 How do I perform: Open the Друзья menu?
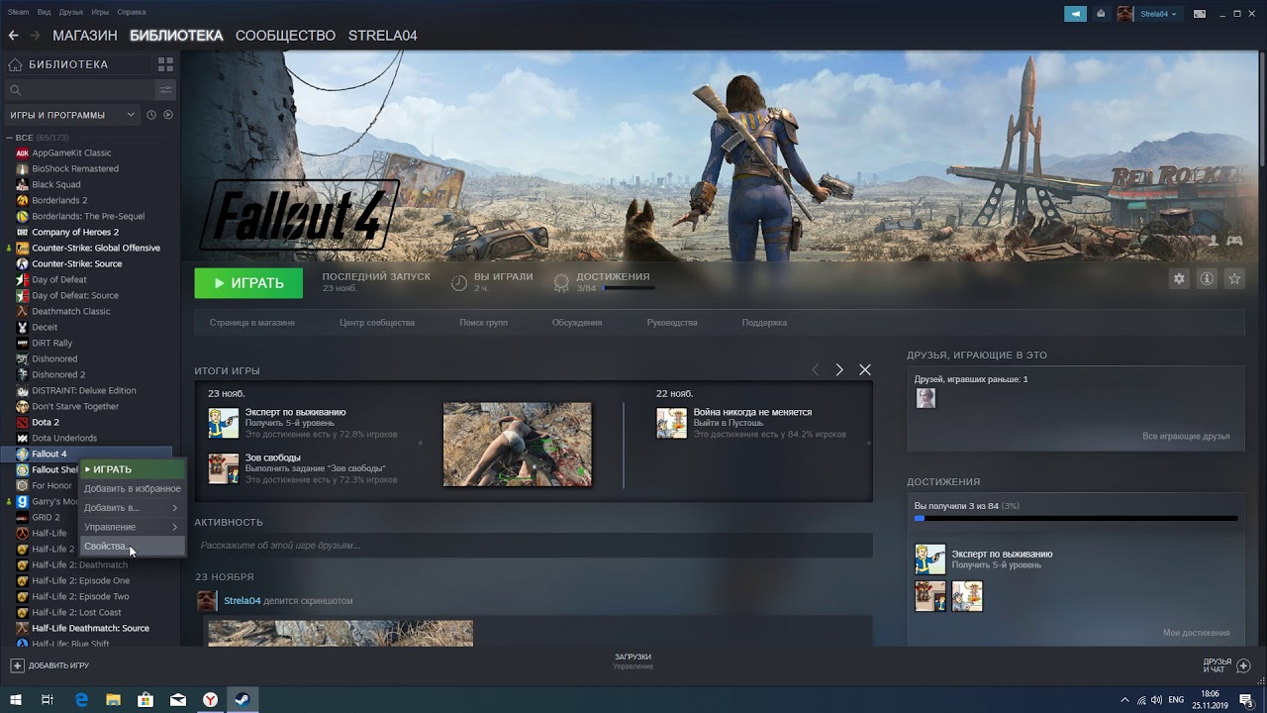tap(71, 12)
